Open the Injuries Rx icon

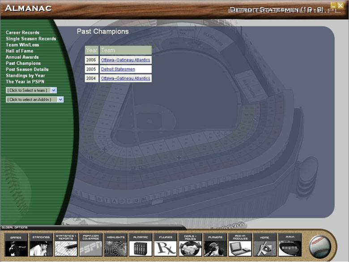point(166,245)
